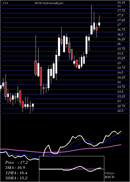Click the '12MA : 16.4' readout
Screen dimensions: 130x182
pyautogui.click(x=16, y=173)
